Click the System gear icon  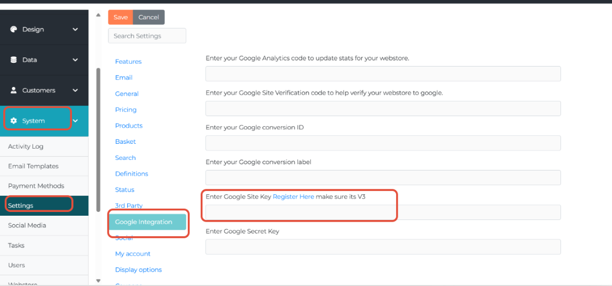click(13, 121)
